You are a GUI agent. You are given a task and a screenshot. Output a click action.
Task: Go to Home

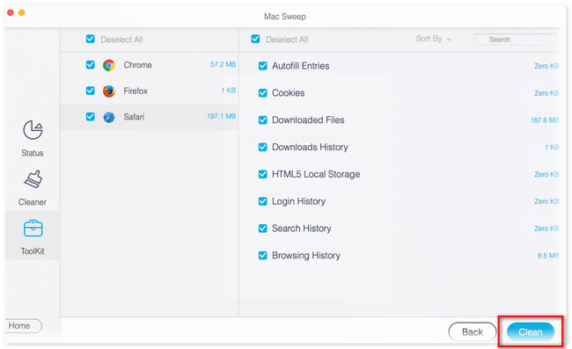[23, 325]
